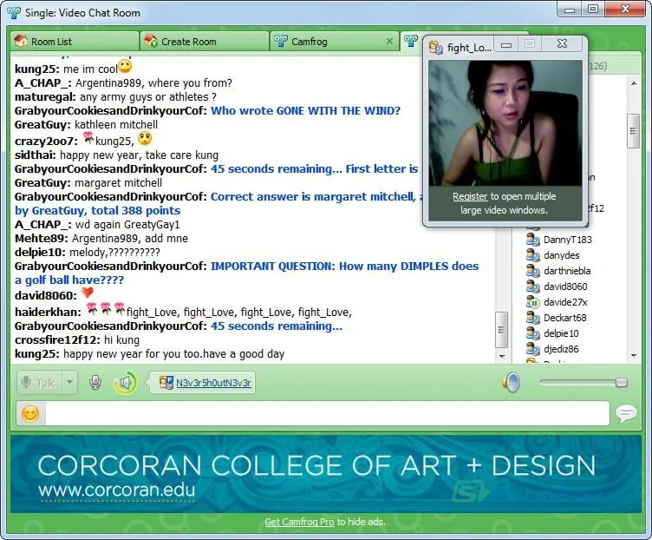
Task: Switch to the Create Room tab
Action: (x=204, y=41)
